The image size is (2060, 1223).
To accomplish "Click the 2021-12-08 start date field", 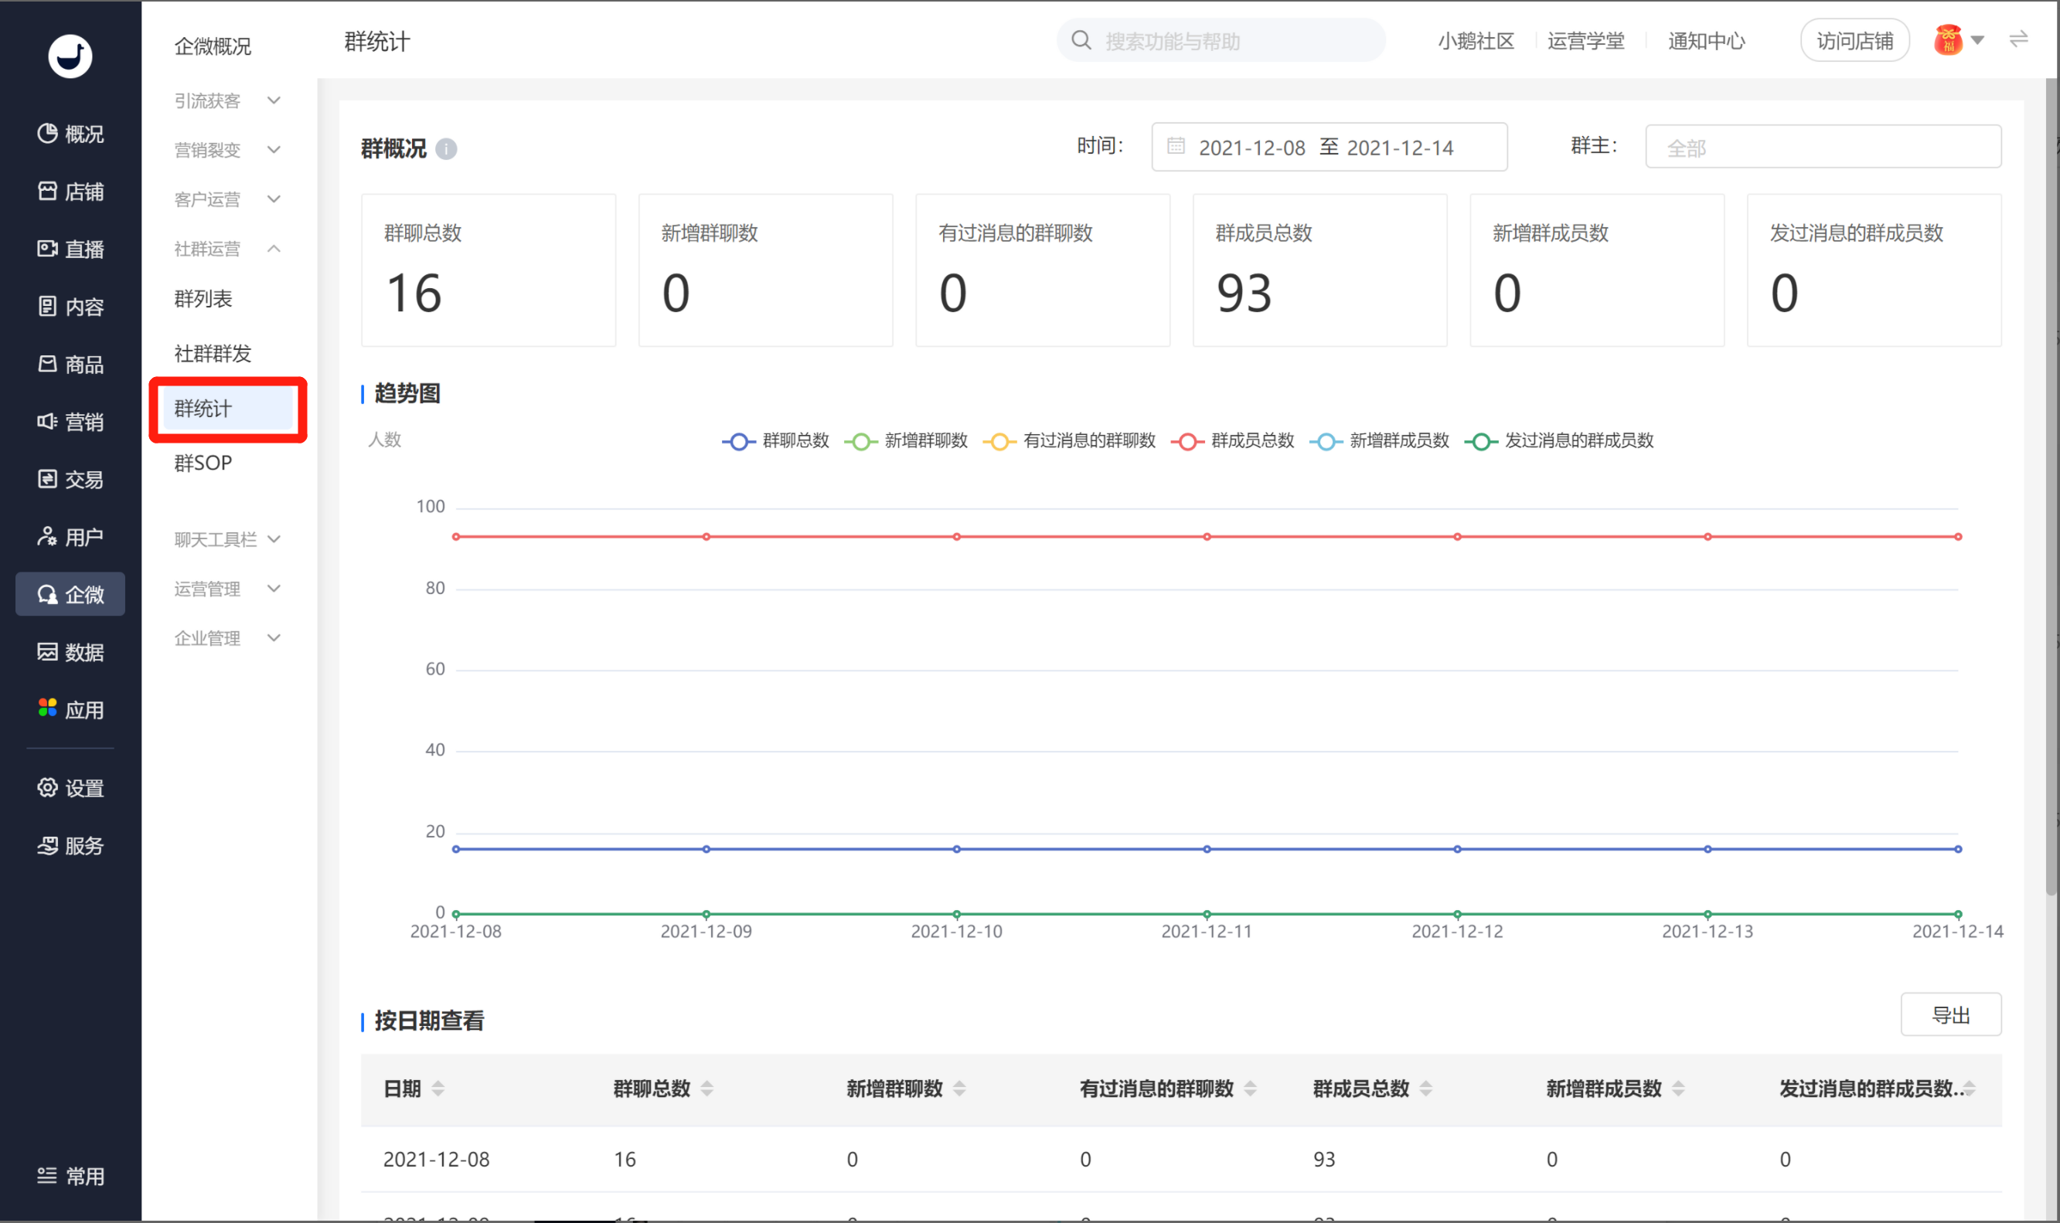I will coord(1251,148).
